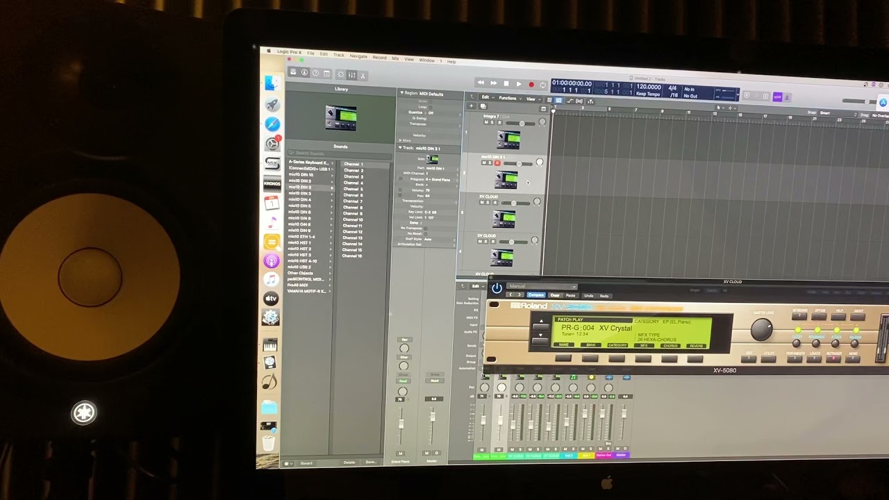889x500 pixels.
Task: Click the Rewind transport button
Action: pos(481,83)
